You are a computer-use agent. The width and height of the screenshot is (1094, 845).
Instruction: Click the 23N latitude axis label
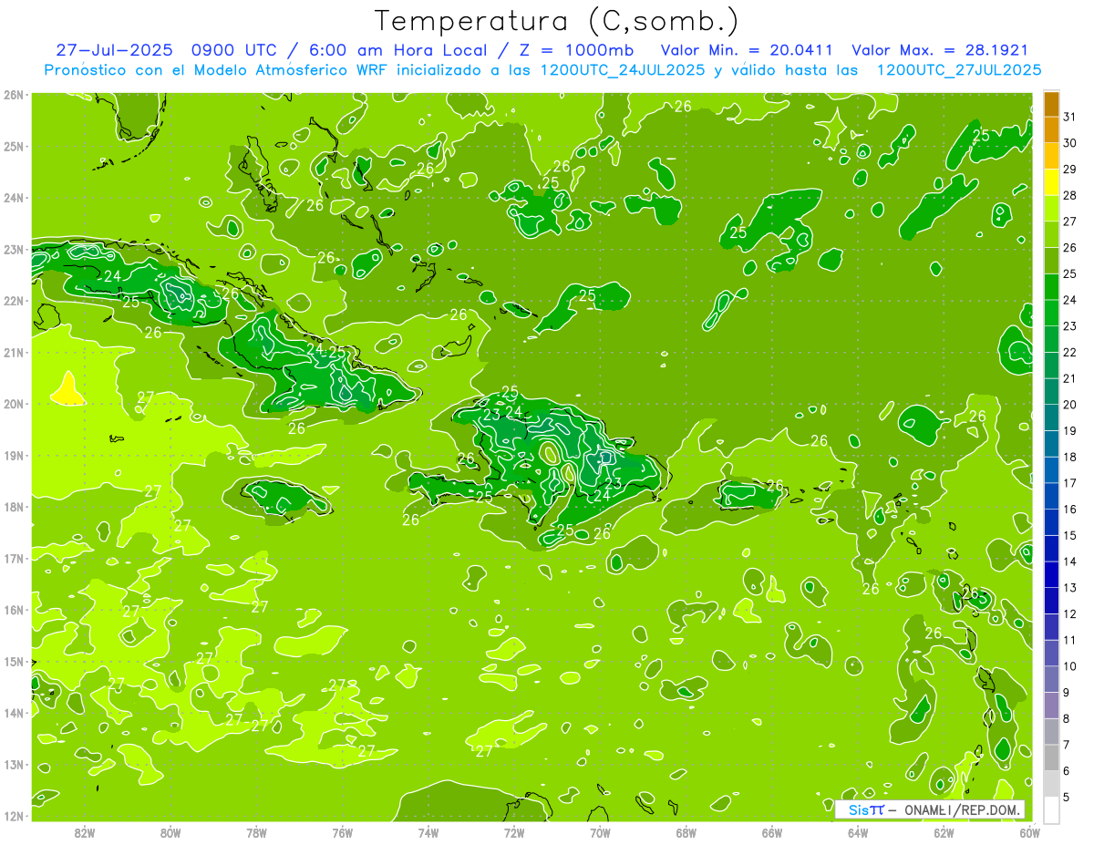[14, 250]
